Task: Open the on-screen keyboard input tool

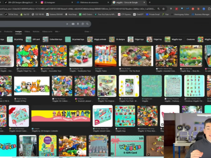Action: [73, 24]
